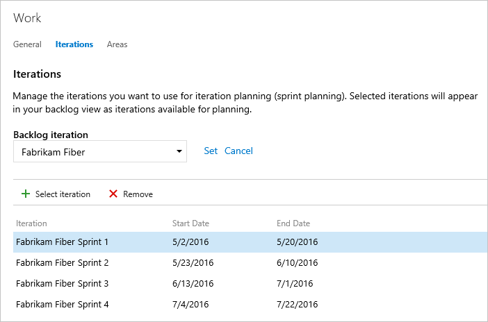Select the Fabrikam Fiber Sprint 2 row
Viewport: 488px width, 322px height.
tap(250, 262)
